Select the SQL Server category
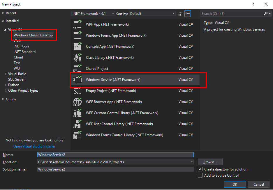This screenshot has height=190, width=273. 16,79
